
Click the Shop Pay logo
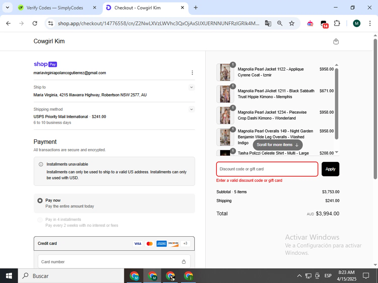pos(45,64)
